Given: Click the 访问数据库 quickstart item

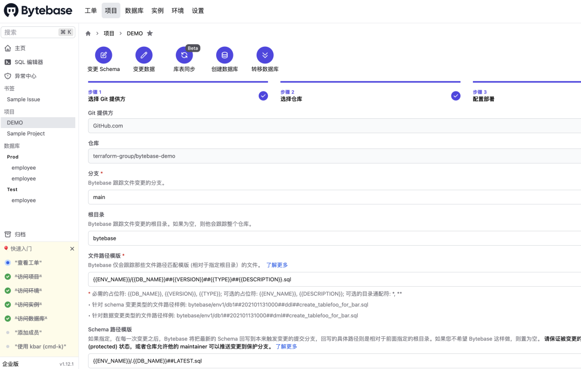Looking at the screenshot, I should 31,318.
